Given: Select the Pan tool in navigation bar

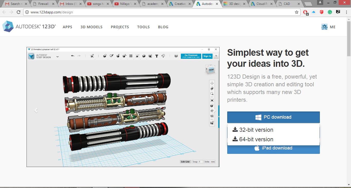Looking at the screenshot, I should (212, 83).
